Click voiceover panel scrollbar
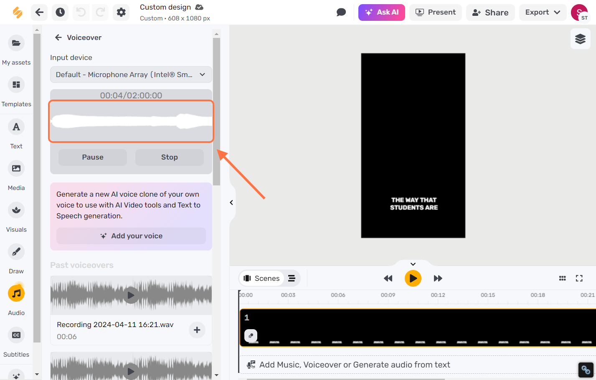The image size is (596, 380). click(216, 112)
